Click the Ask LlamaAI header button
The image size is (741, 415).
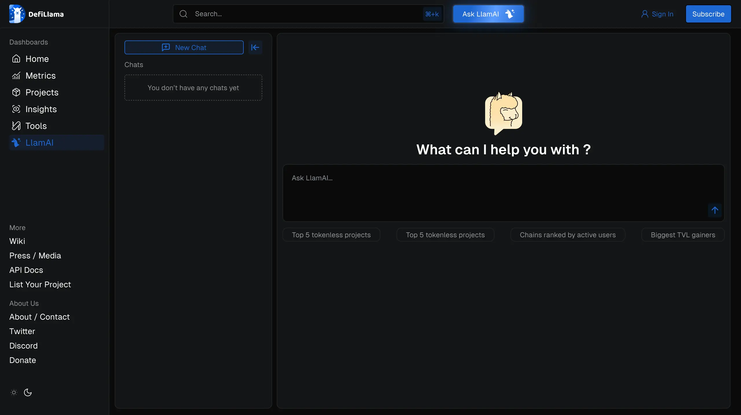[489, 14]
